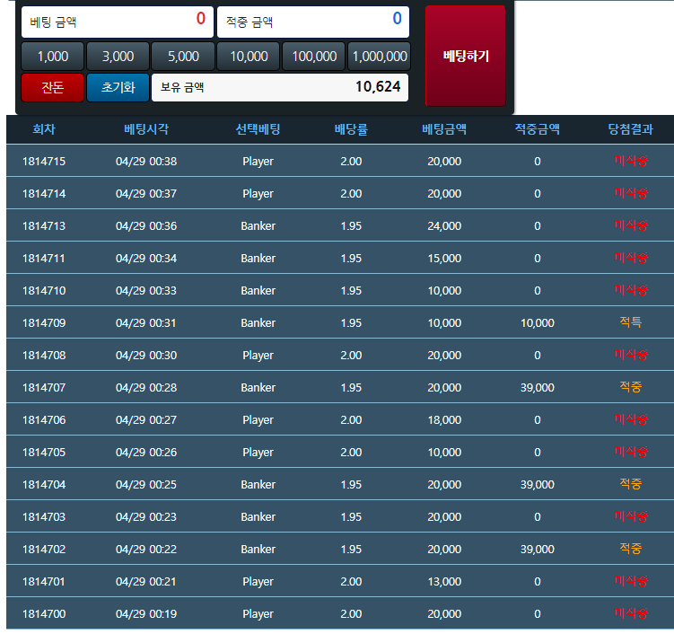Click the 적중 result in round 1814702
The image size is (674, 634).
point(630,549)
